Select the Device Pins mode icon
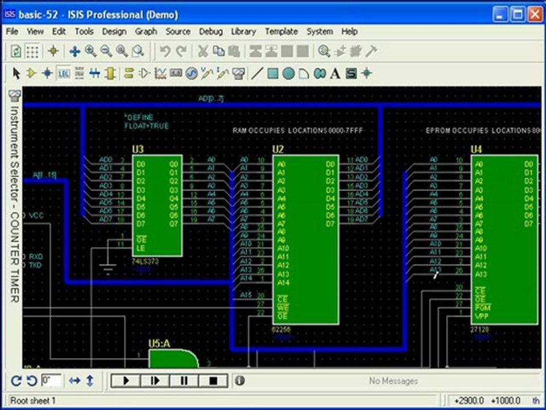The width and height of the screenshot is (546, 410). click(144, 73)
